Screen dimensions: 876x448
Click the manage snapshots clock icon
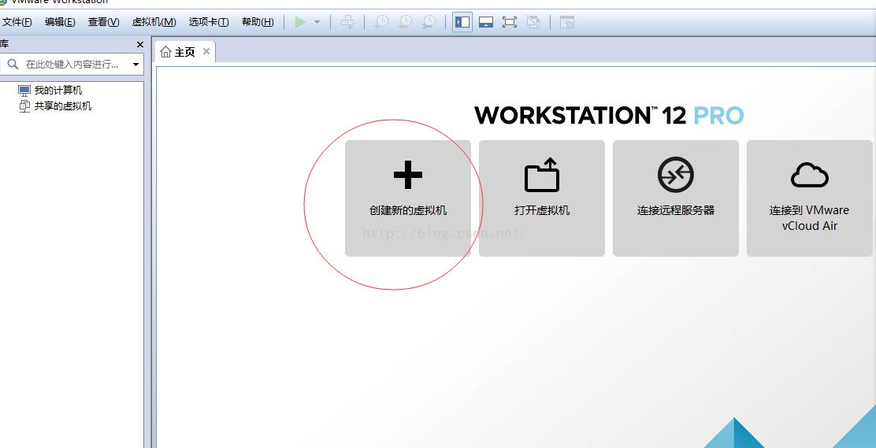(x=429, y=22)
